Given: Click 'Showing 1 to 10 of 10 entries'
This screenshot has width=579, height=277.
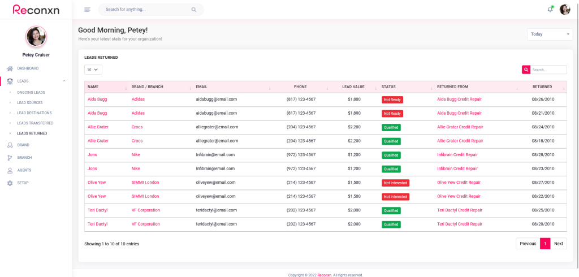Looking at the screenshot, I should pos(112,244).
